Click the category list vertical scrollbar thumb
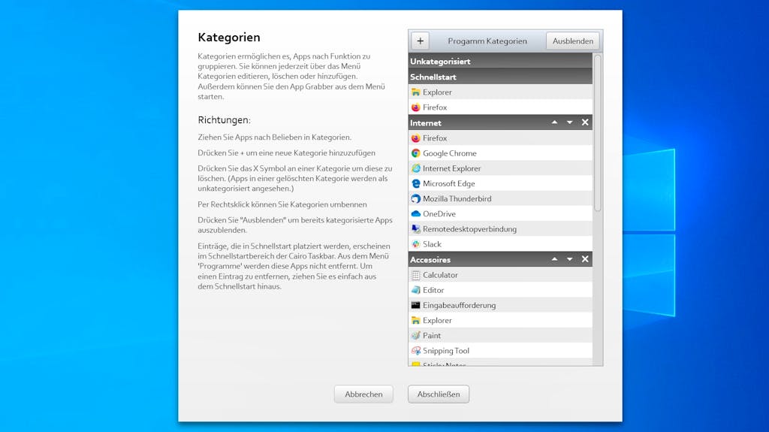Image resolution: width=769 pixels, height=432 pixels. point(597,134)
